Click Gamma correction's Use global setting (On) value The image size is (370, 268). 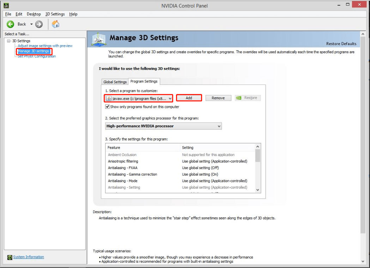pos(200,175)
